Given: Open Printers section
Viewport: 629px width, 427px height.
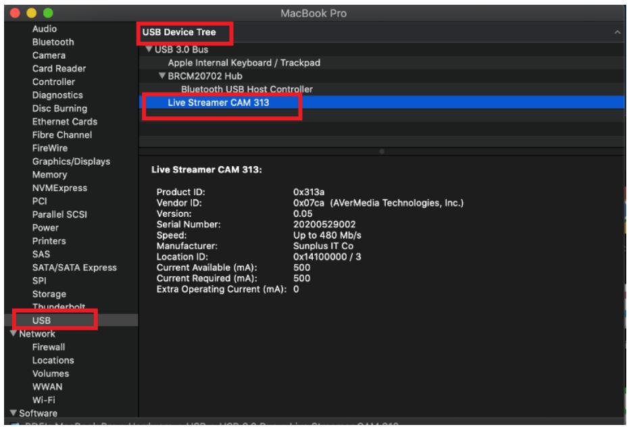Looking at the screenshot, I should (x=49, y=241).
